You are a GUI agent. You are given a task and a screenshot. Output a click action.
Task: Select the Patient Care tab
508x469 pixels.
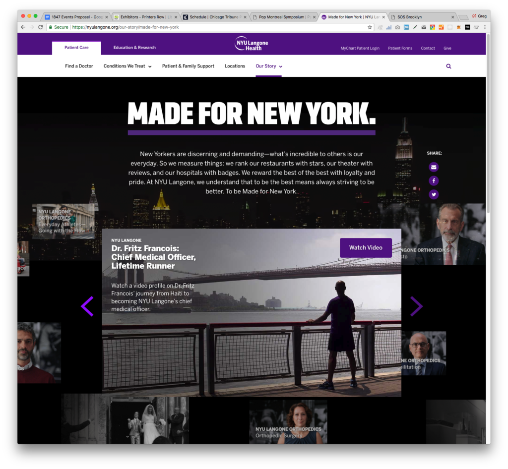[x=76, y=48]
